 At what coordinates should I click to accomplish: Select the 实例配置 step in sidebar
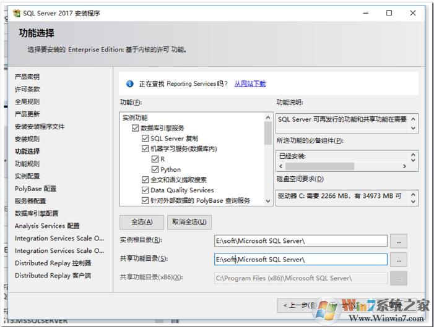point(27,176)
